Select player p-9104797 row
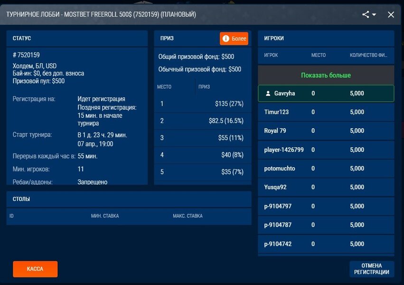Screen dimensions: 404x285 click(326, 206)
